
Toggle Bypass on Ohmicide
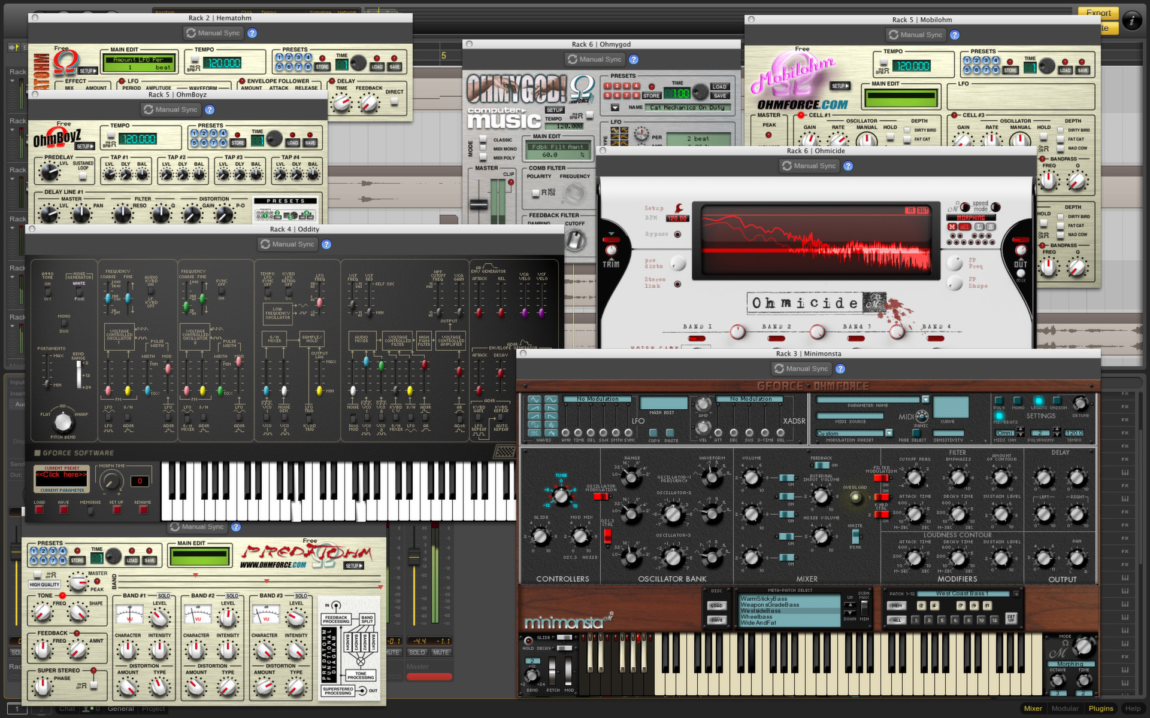tap(677, 234)
